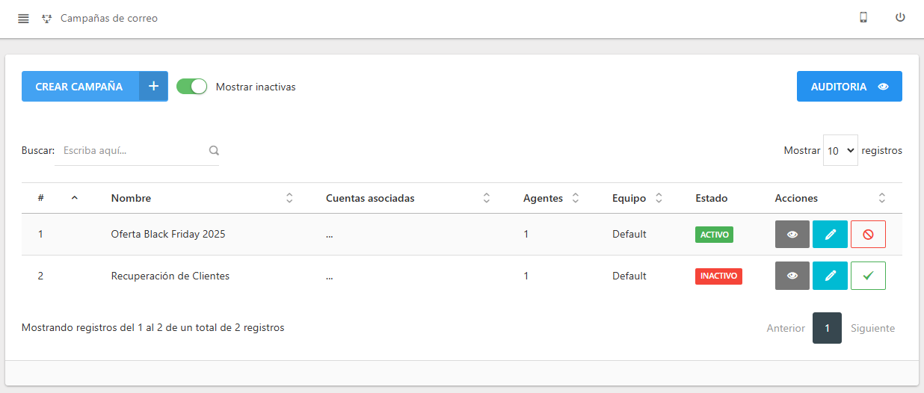Click the magnifier search icon

[214, 150]
